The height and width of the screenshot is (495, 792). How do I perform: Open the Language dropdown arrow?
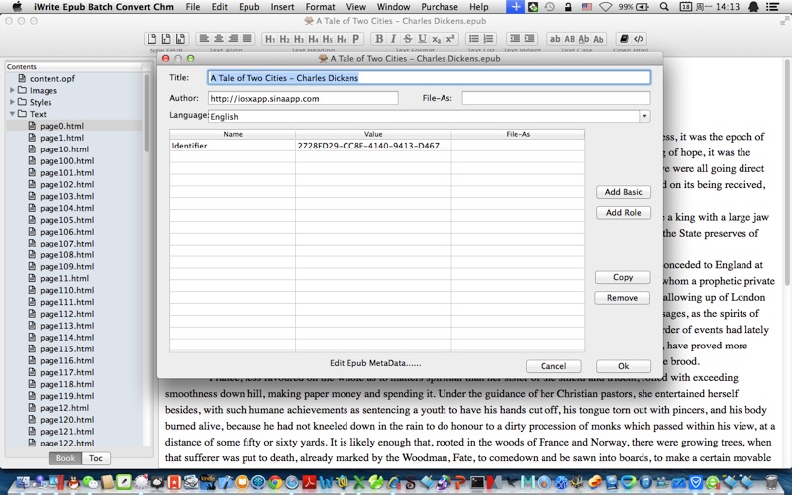(x=644, y=116)
